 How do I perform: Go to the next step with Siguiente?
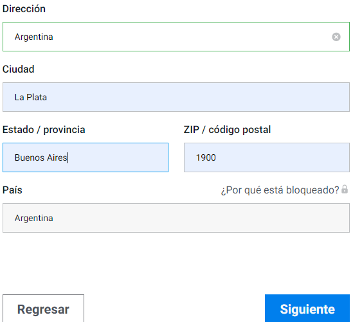tap(307, 309)
